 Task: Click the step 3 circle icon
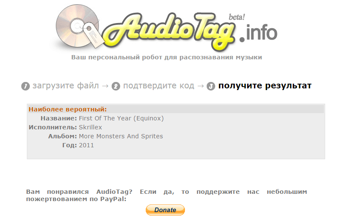tap(211, 86)
